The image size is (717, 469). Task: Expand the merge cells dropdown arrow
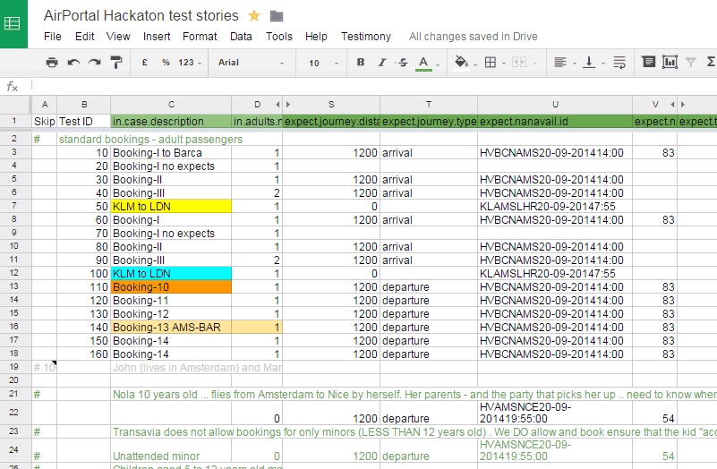[534, 64]
